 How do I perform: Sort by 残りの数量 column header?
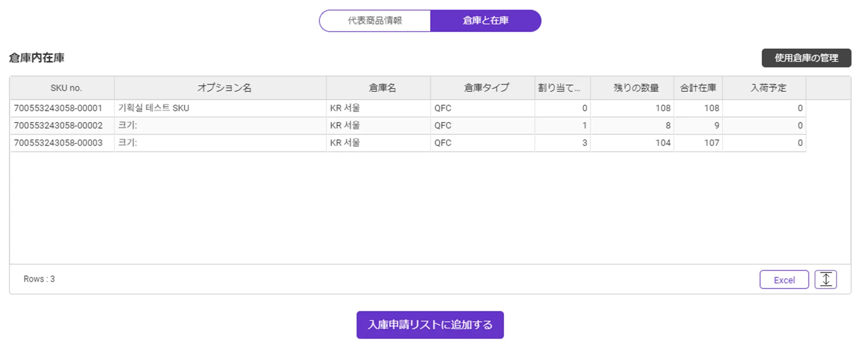636,88
